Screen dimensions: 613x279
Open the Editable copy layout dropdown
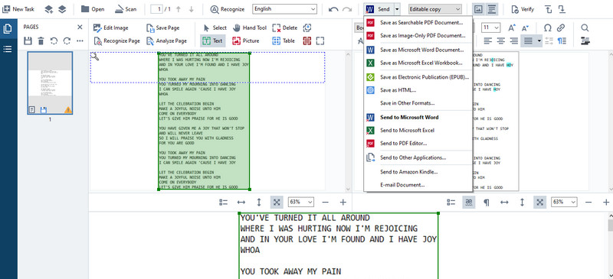[434, 9]
